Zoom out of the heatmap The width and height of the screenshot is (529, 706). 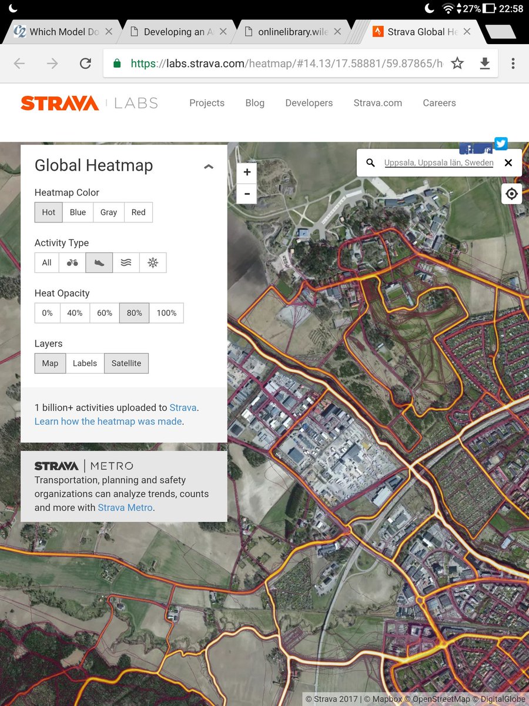(247, 194)
